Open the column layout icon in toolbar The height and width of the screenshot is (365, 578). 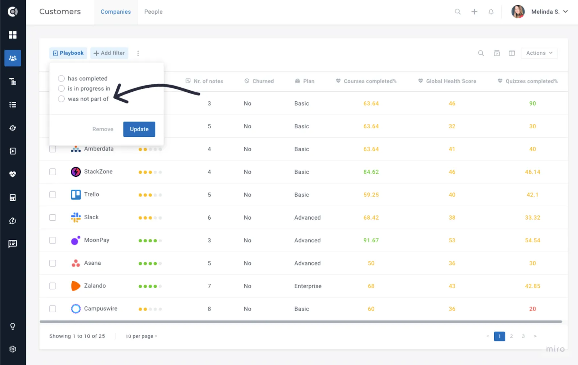point(512,53)
